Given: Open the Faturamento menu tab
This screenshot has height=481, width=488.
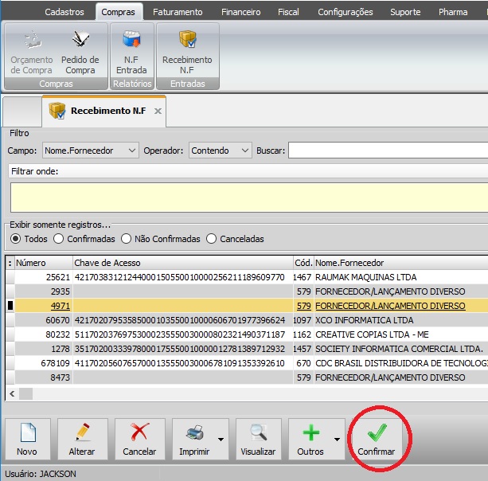Looking at the screenshot, I should [178, 12].
